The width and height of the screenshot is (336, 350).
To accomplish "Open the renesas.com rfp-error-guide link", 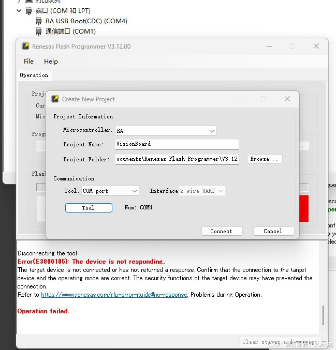I will (x=114, y=295).
